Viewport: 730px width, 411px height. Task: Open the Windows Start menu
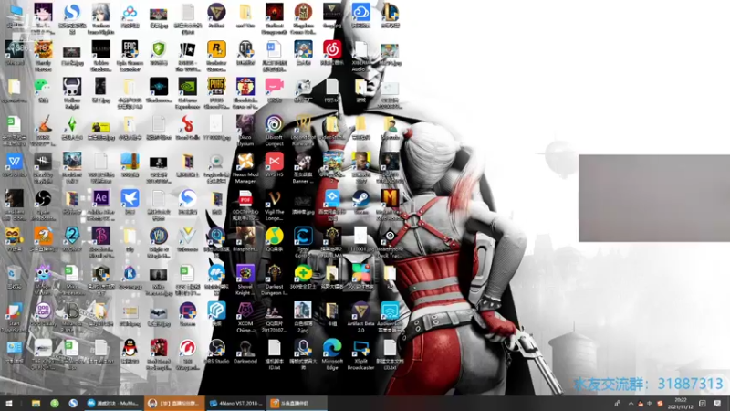pos(8,403)
